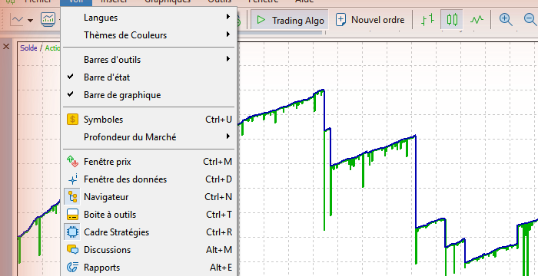This screenshot has width=538, height=276.
Task: Expand the Profondeur du Marché submenu
Action: [x=148, y=137]
